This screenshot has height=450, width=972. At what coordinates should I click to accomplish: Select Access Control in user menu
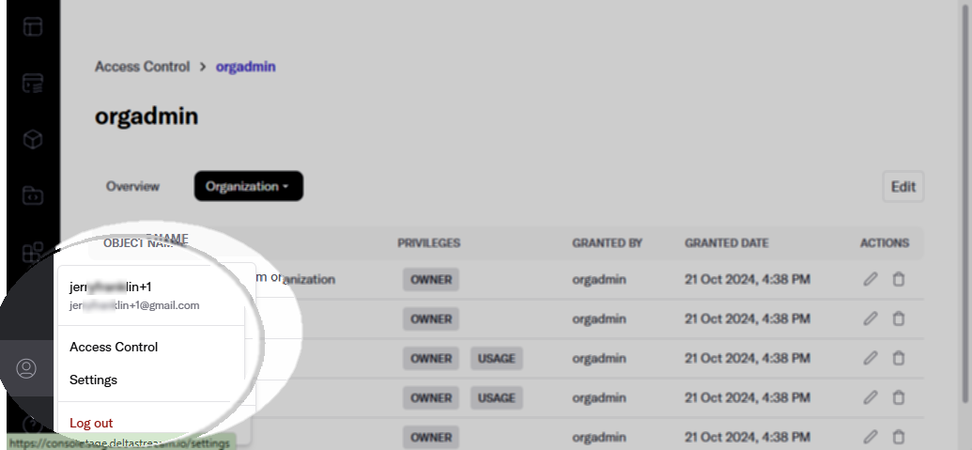(x=114, y=347)
